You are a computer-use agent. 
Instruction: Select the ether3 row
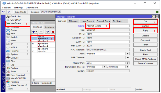point(43,44)
